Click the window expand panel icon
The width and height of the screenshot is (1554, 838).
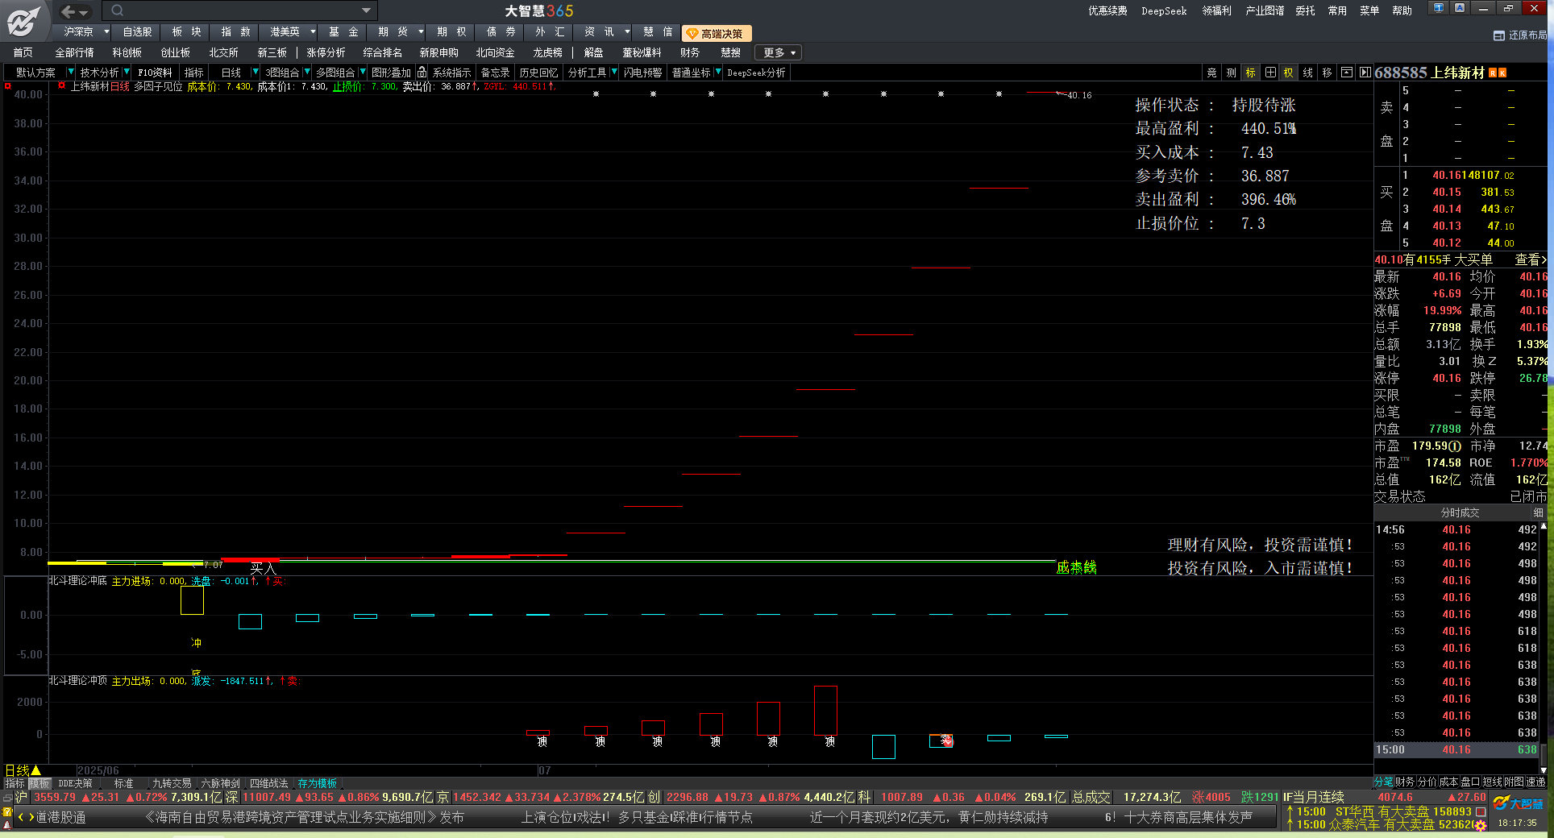click(1346, 73)
